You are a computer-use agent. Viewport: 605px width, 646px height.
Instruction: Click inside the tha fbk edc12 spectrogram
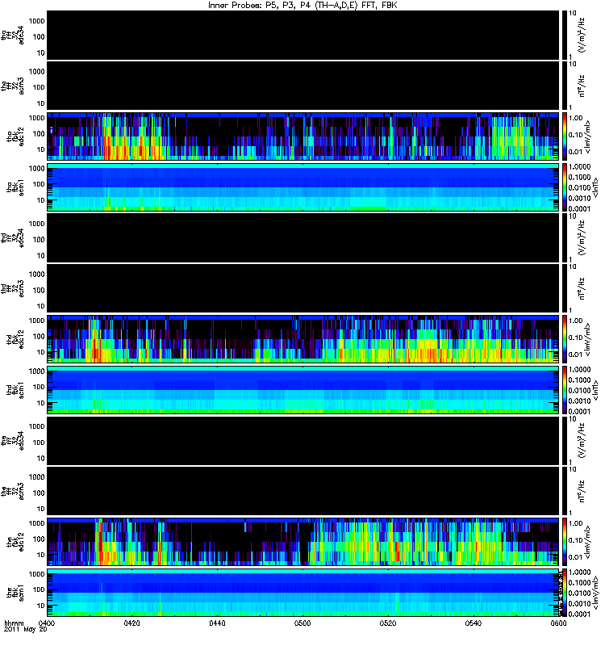pyautogui.click(x=303, y=136)
